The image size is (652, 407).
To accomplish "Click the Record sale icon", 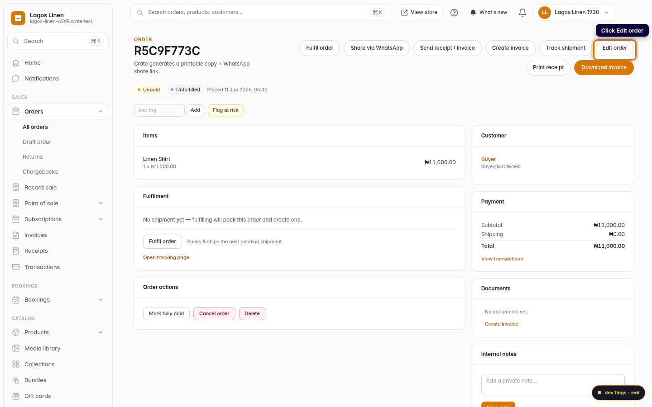I will [16, 188].
